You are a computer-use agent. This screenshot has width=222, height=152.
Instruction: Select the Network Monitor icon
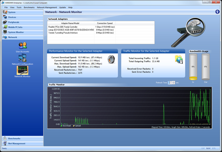tap(22, 70)
